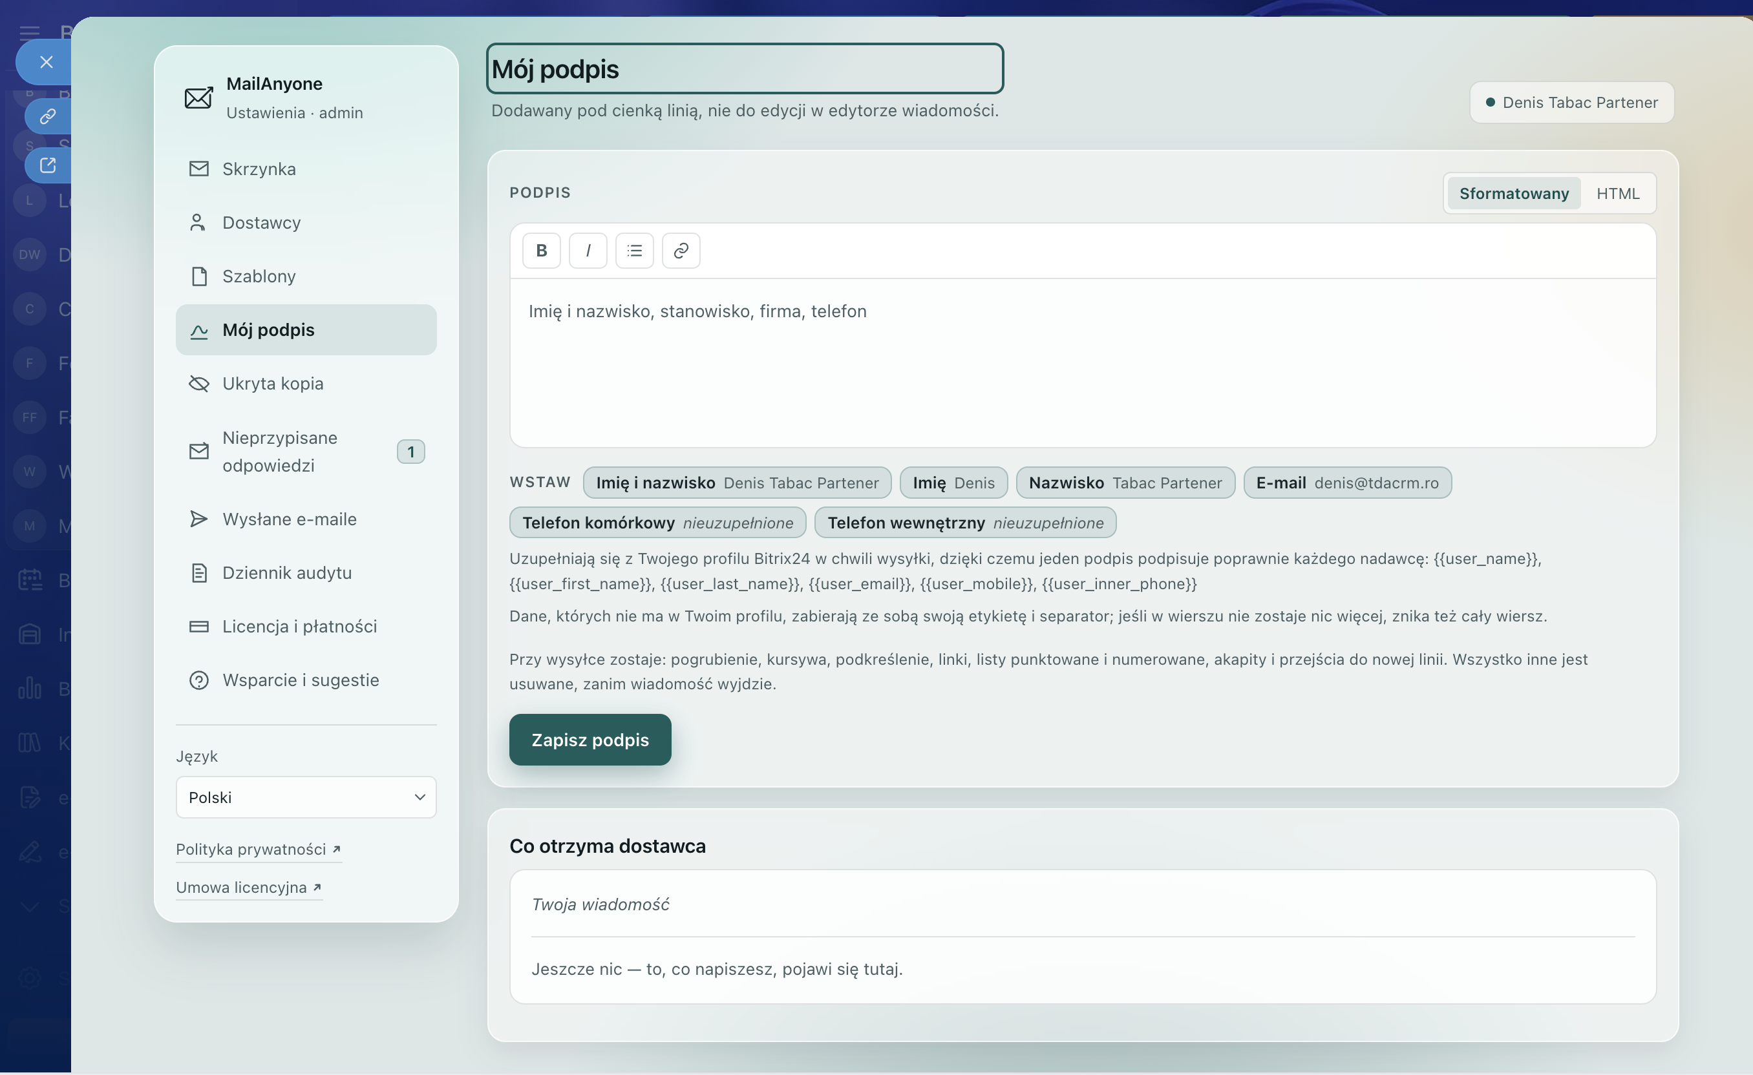This screenshot has height=1075, width=1753.
Task: Switch editor to HTML mode
Action: pos(1618,193)
